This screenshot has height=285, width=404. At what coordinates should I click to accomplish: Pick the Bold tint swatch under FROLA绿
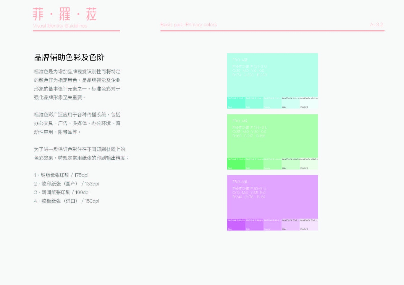coord(254,164)
